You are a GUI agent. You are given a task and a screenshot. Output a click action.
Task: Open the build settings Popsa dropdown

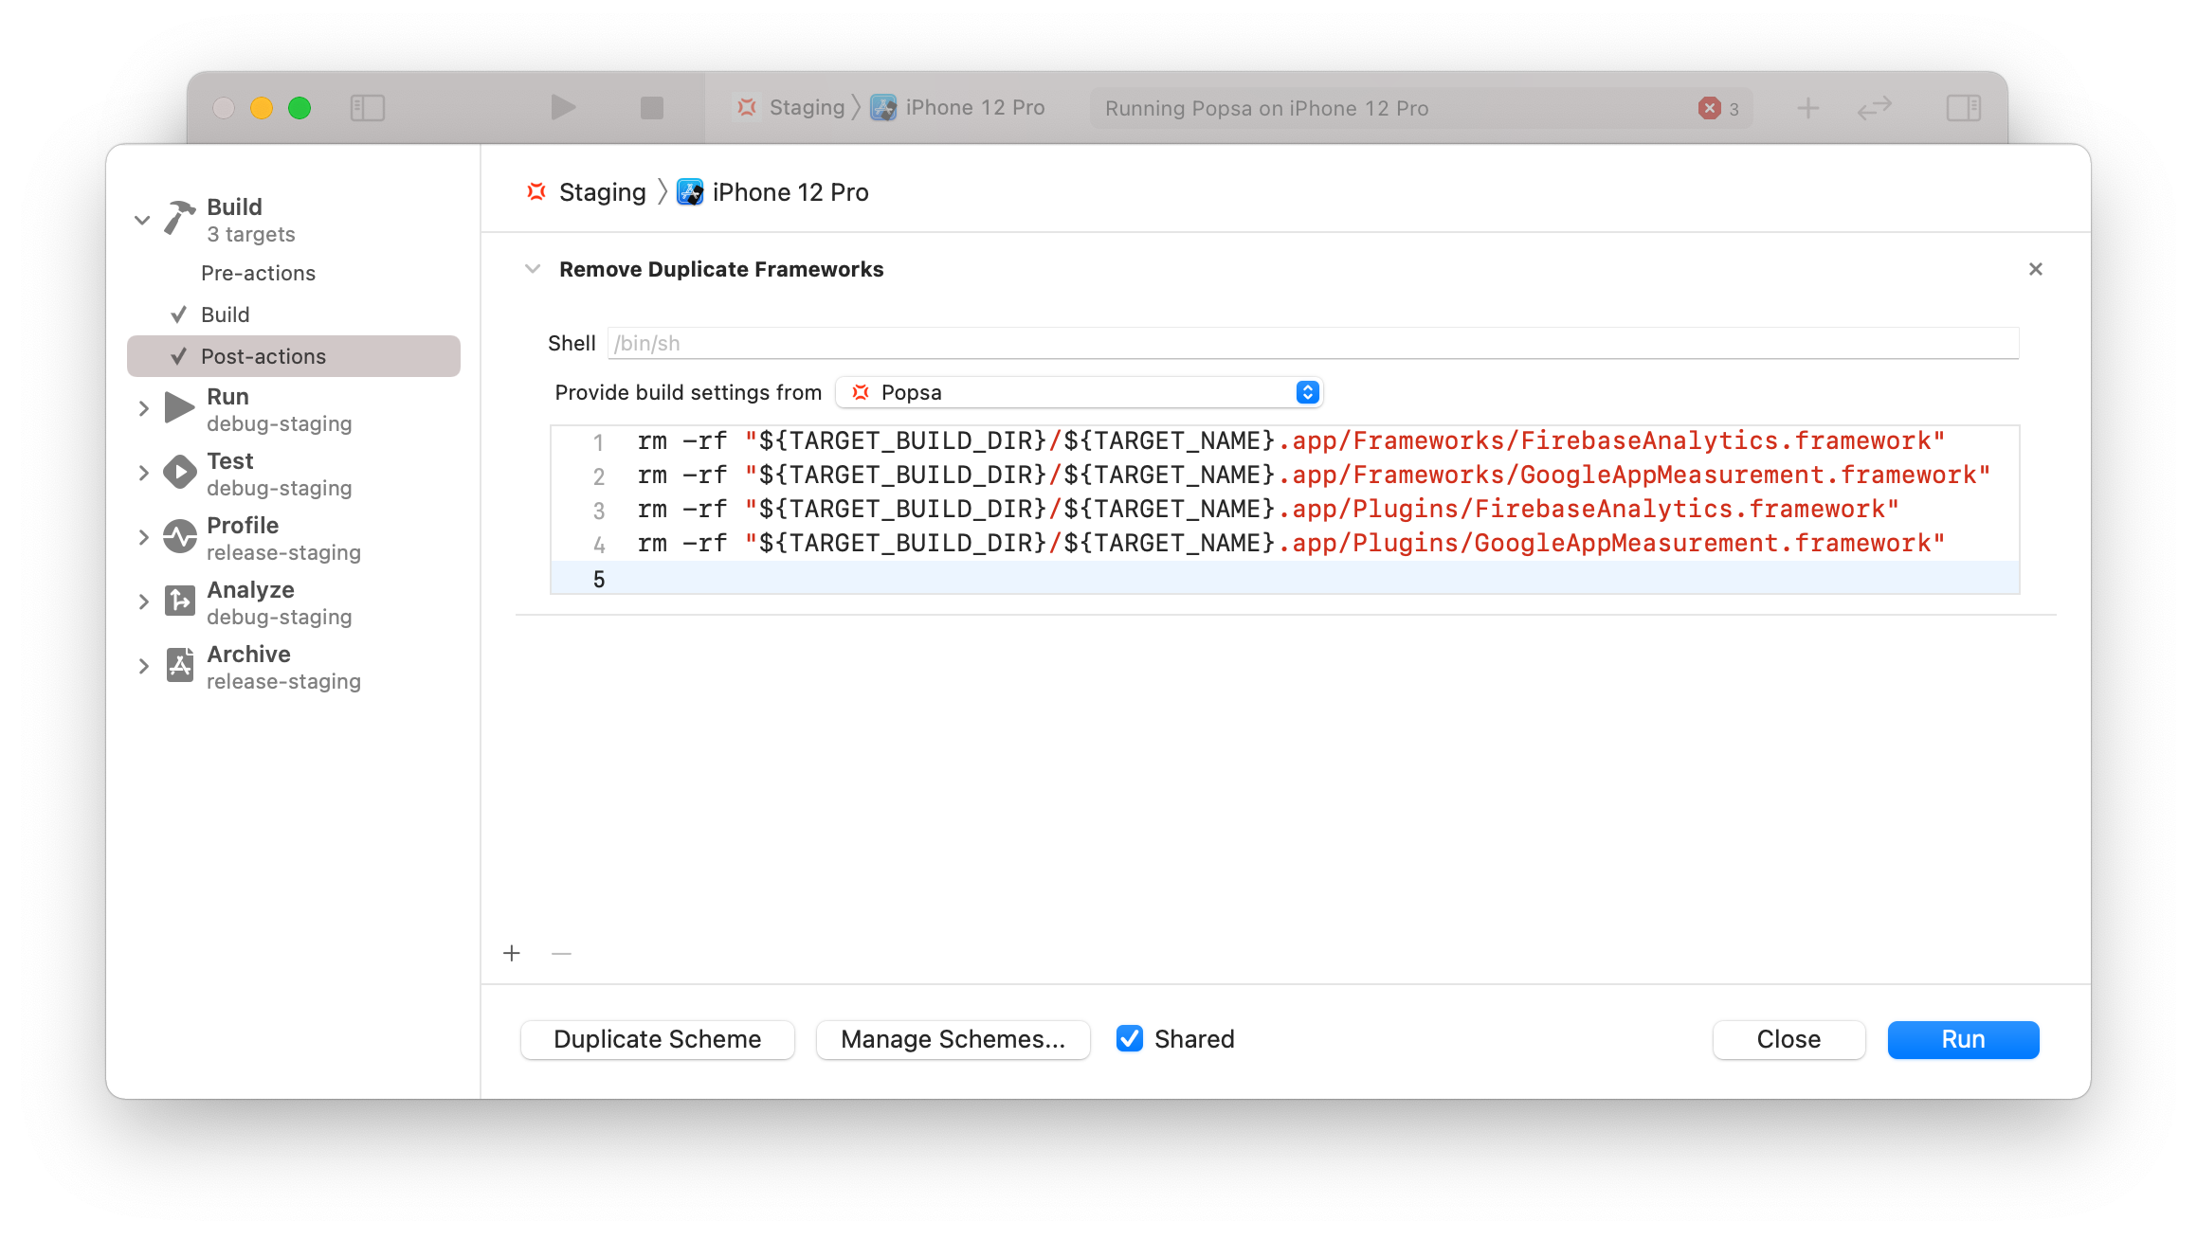pos(1079,392)
